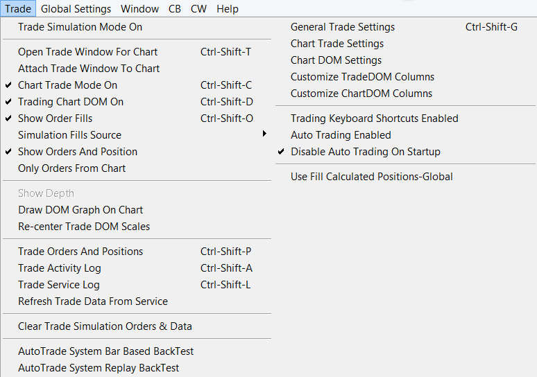Open the CW menu
The width and height of the screenshot is (537, 377).
[x=198, y=9]
